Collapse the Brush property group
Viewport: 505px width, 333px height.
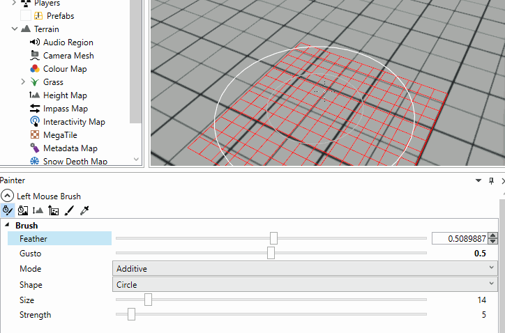coord(7,225)
